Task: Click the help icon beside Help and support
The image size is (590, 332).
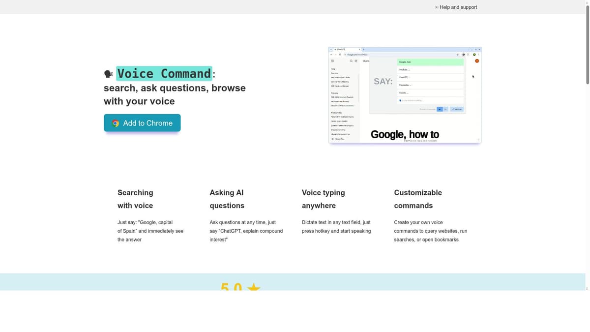Action: pos(436,7)
